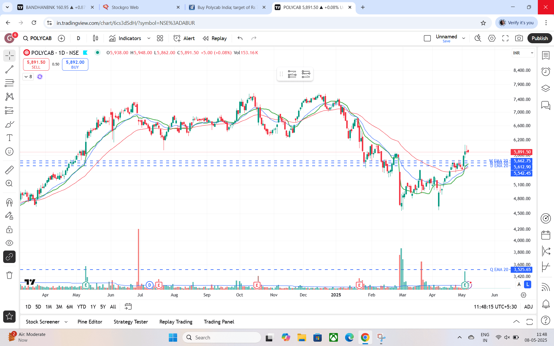Open the forecasting and measurement tools
This screenshot has width=554, height=346.
coord(9,110)
